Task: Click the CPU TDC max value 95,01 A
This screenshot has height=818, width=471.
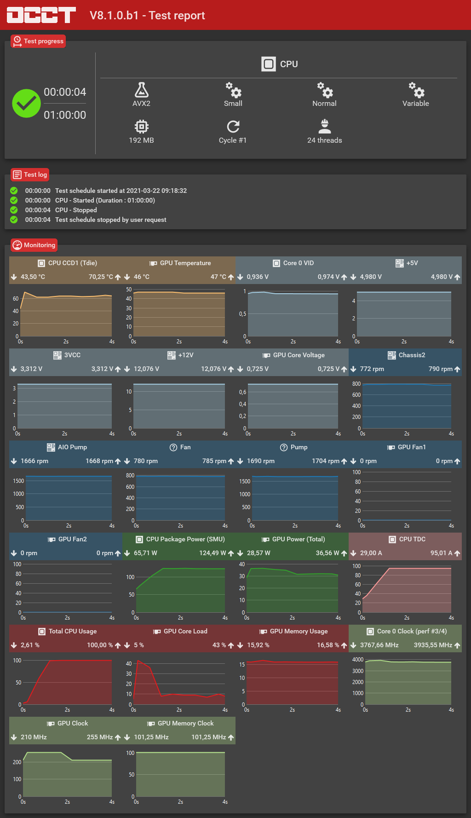Action: (441, 553)
